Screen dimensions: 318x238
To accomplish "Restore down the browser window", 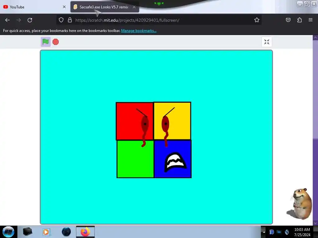I will point(307,4).
